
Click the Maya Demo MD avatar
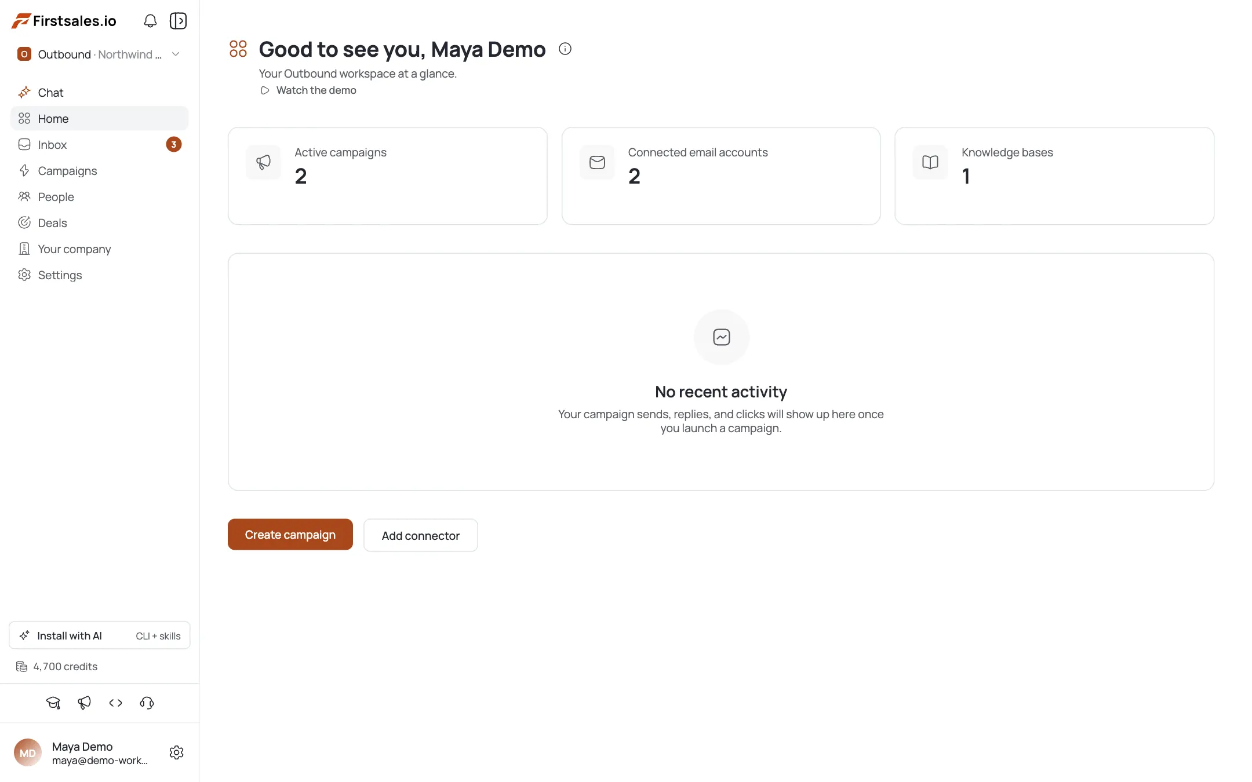pos(28,753)
